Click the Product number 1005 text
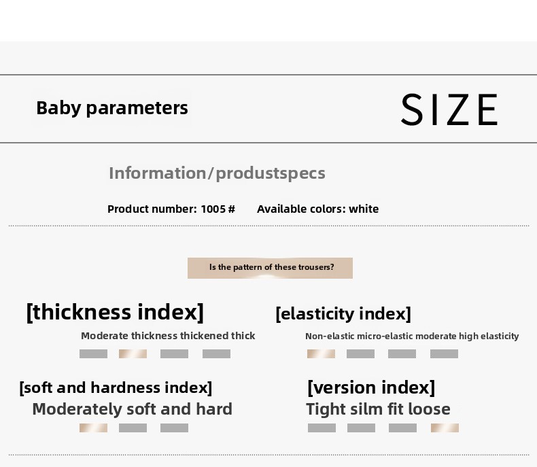Viewport: 537px width, 467px height. click(171, 209)
